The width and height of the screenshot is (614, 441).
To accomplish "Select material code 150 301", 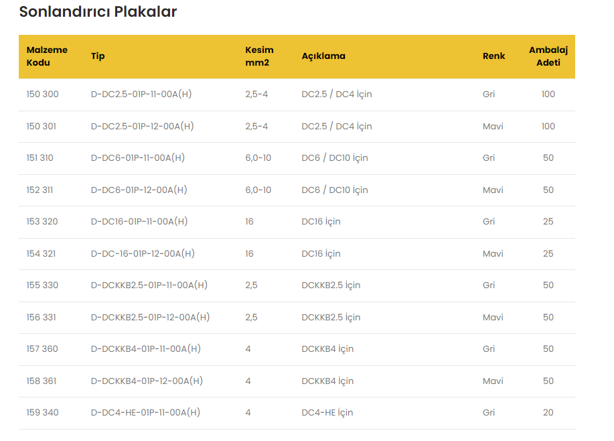I will [x=42, y=127].
